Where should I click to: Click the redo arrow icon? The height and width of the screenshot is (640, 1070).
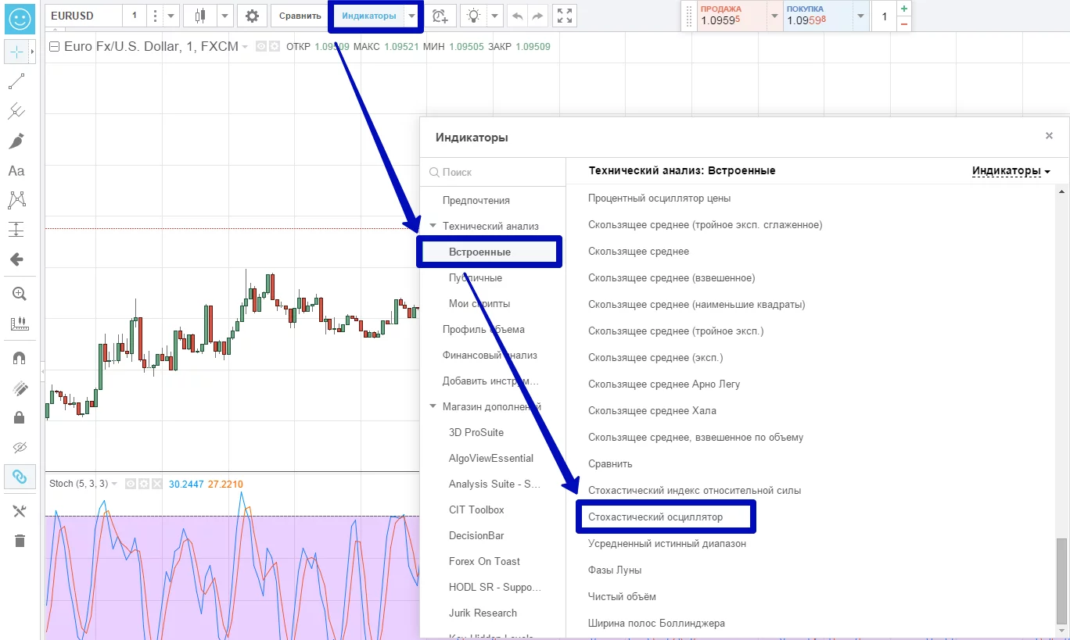pyautogui.click(x=537, y=16)
